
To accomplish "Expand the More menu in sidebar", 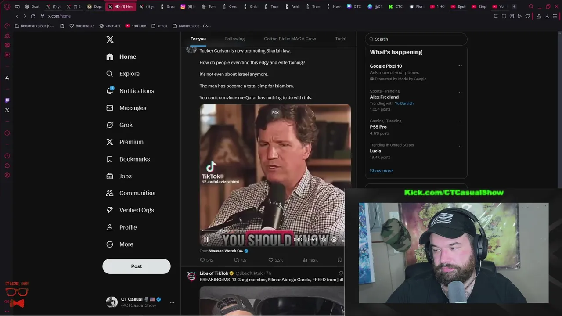I will pos(119,244).
